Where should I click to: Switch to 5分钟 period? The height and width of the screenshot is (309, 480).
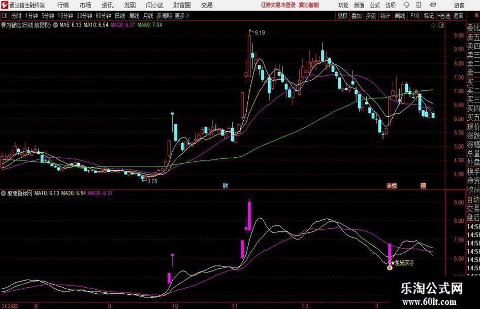point(47,16)
